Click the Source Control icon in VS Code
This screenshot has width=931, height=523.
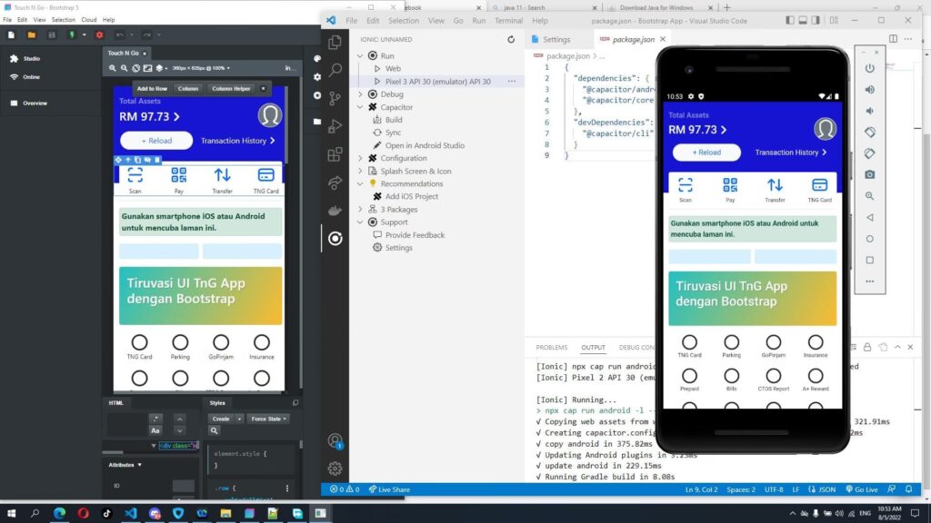(335, 98)
